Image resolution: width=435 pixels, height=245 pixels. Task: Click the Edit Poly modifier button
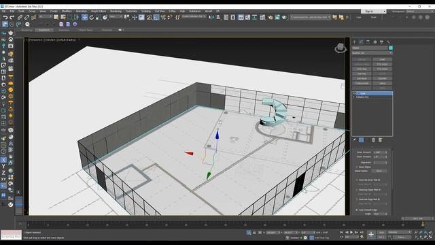click(x=362, y=74)
